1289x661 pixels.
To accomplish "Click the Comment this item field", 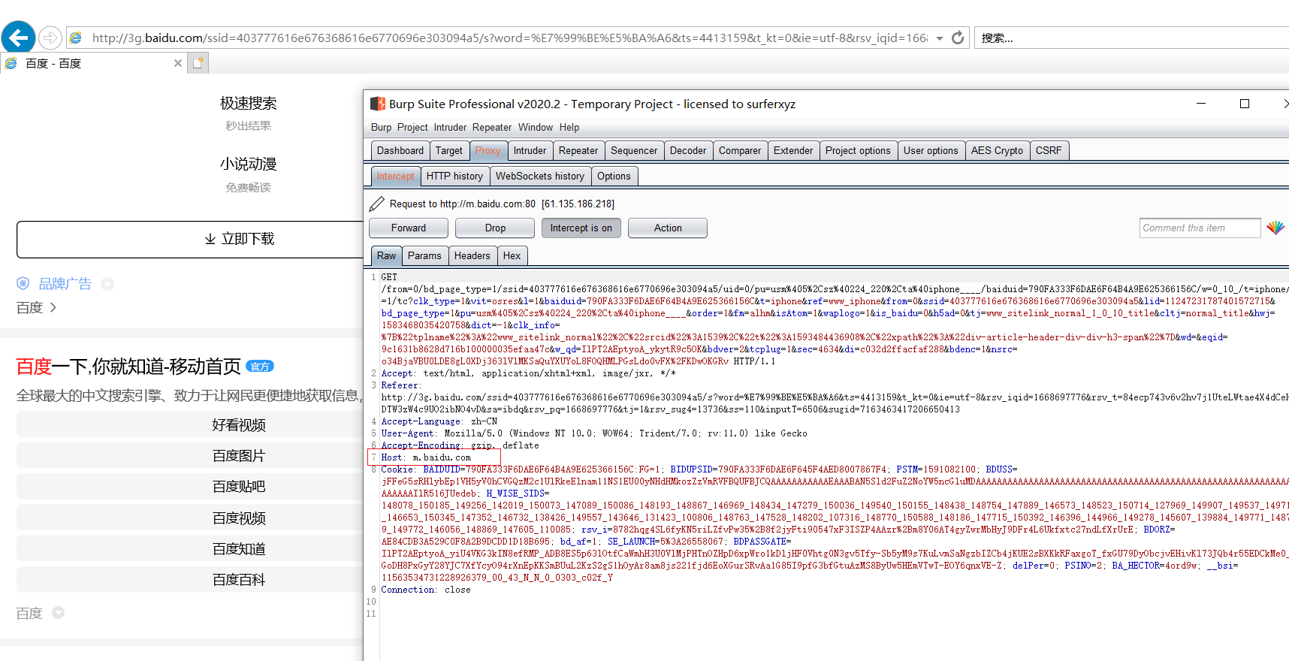I will click(1200, 228).
